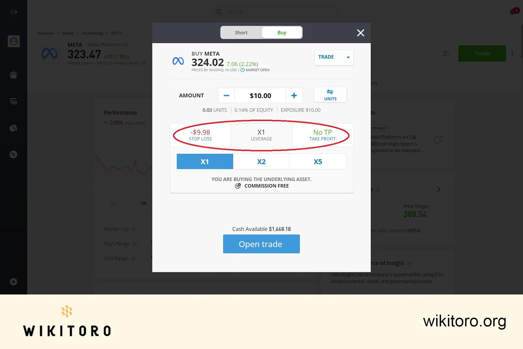
Task: Click the portfolio pie chart sidebar icon
Action: coord(14,128)
